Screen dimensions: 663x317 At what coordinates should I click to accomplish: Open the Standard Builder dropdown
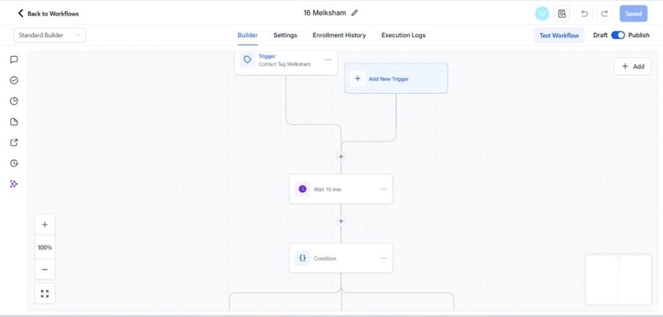tap(50, 35)
